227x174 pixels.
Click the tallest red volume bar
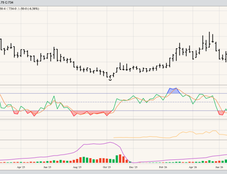(120, 159)
